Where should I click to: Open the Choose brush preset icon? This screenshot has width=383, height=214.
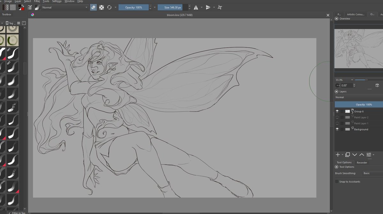(38, 7)
